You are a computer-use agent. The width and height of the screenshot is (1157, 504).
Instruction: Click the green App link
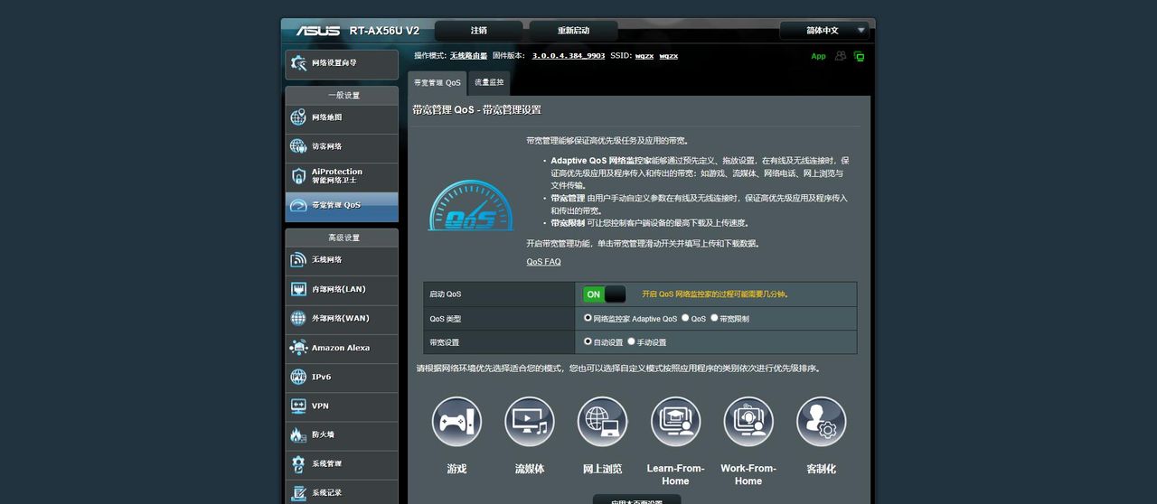tap(818, 56)
